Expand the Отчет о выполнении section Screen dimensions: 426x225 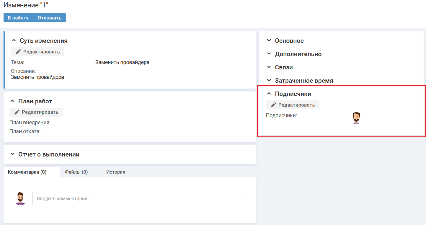tap(12, 154)
